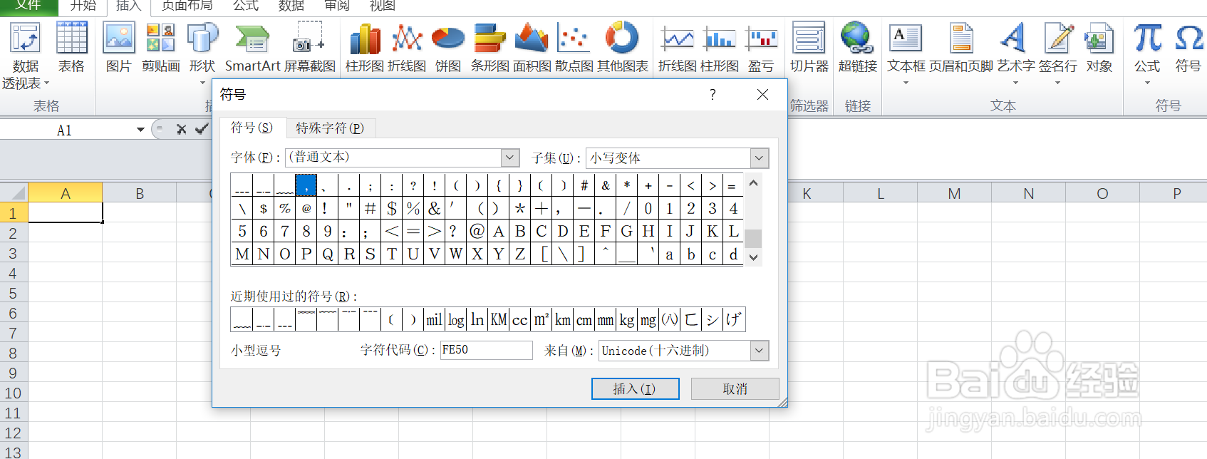Open the 文件 ribbon tab

pyautogui.click(x=29, y=6)
